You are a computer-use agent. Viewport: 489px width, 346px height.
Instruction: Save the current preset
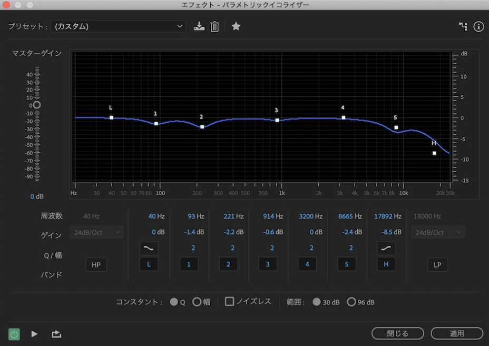[x=199, y=26]
